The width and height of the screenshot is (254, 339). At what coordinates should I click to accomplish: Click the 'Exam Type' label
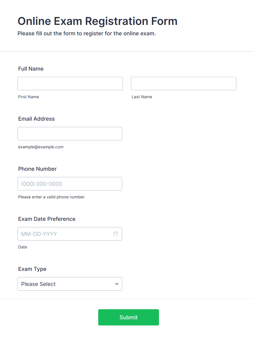click(x=32, y=269)
